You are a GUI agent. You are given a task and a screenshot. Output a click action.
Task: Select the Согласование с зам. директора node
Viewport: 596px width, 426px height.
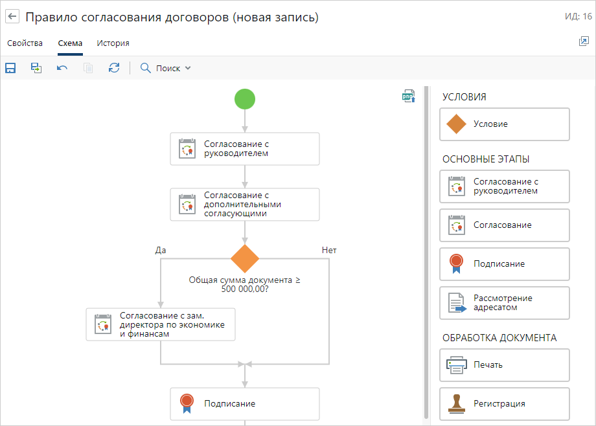click(x=161, y=324)
